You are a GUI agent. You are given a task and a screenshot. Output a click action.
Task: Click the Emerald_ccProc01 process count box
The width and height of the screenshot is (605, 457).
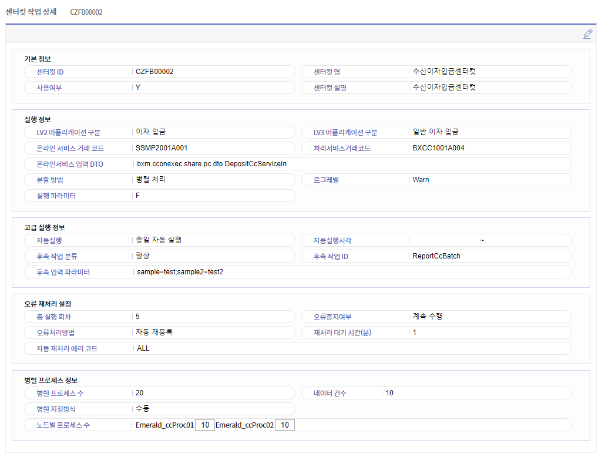tap(205, 425)
